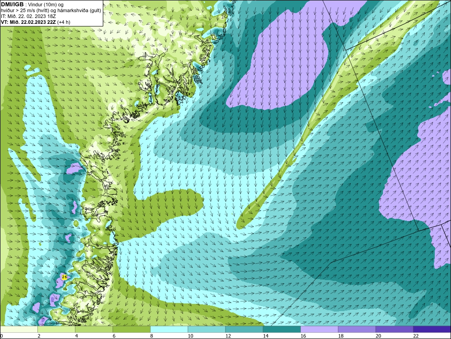Select the 10–12 m/s light teal legend swatch

207,329
